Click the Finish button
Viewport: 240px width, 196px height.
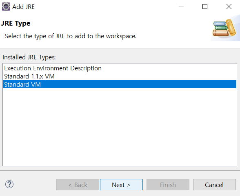(x=168, y=185)
